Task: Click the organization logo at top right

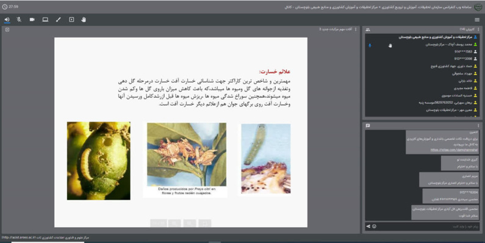Action: pyautogui.click(x=478, y=7)
